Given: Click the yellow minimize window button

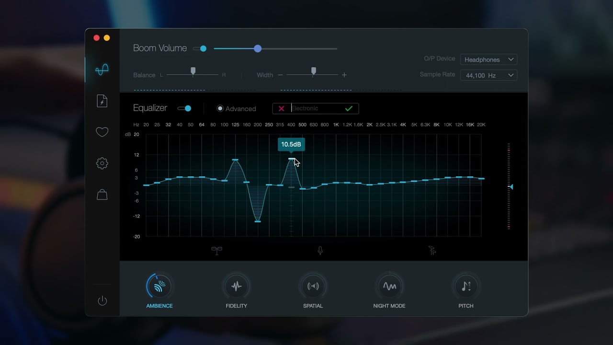Looking at the screenshot, I should 107,38.
